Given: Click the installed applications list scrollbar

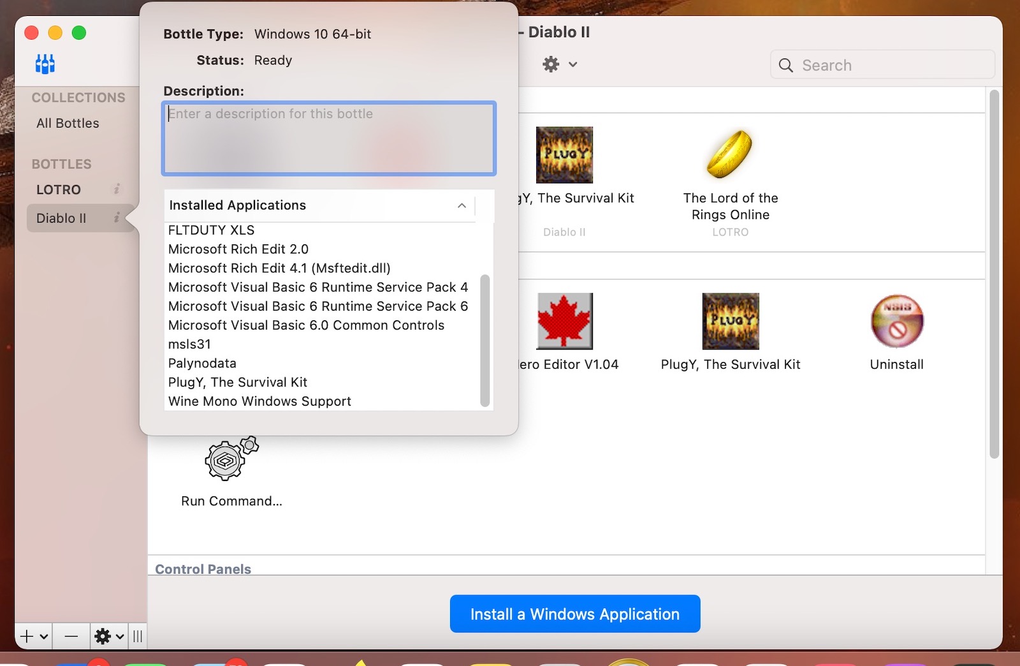Looking at the screenshot, I should (485, 341).
